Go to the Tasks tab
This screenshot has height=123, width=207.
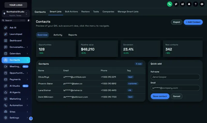click(x=96, y=12)
